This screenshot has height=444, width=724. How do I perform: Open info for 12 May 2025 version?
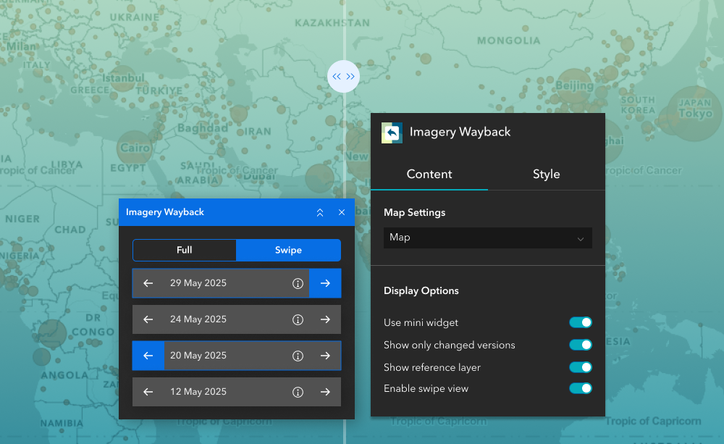pyautogui.click(x=298, y=392)
